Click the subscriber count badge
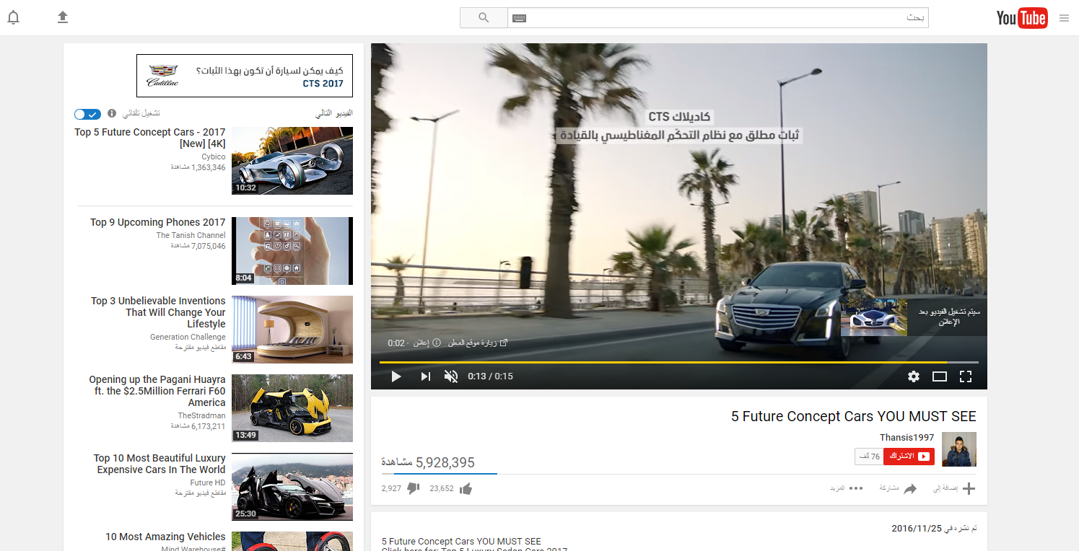Viewport: 1079px width, 551px height. coord(869,457)
